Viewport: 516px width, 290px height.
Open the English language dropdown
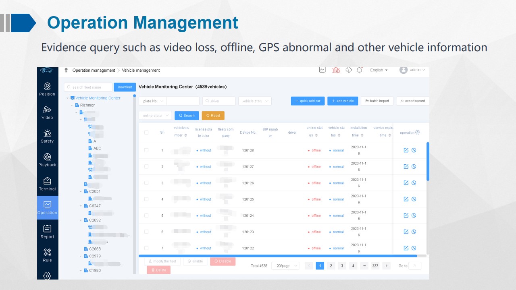tap(379, 70)
